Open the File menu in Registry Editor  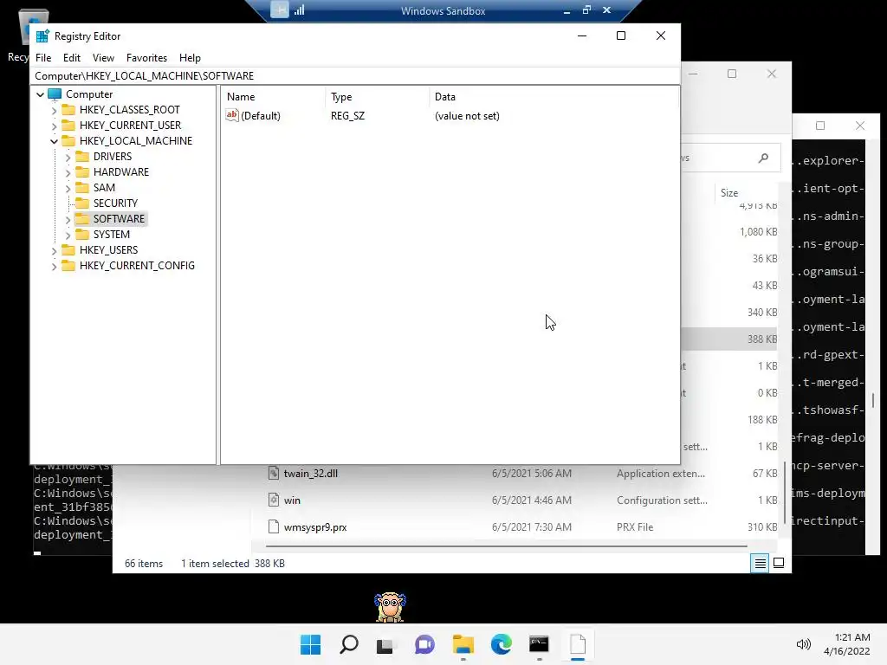[43, 58]
